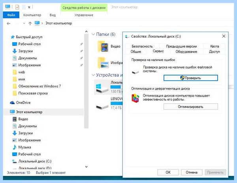Open the Файл menu
Image resolution: width=237 pixels, height=183 pixels.
(x=11, y=15)
